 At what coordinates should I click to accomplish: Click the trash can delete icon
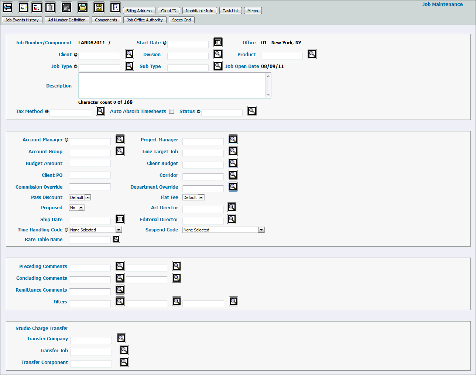50,7
